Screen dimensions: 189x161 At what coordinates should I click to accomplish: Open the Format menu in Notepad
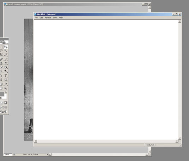click(x=48, y=18)
